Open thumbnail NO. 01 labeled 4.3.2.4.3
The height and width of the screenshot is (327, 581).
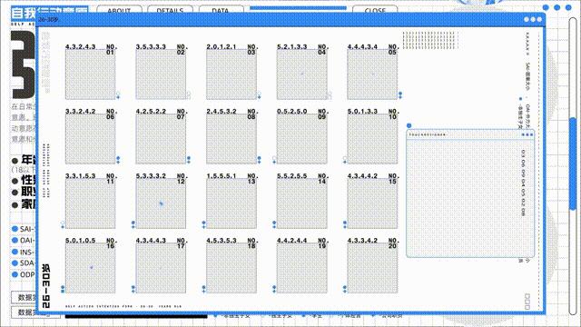[x=91, y=74]
